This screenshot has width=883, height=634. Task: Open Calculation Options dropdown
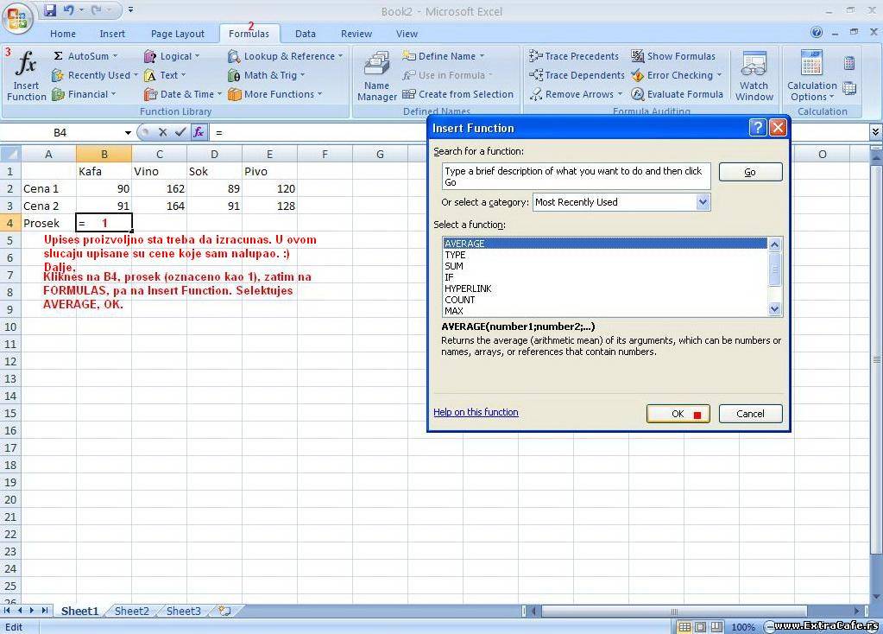pos(811,75)
